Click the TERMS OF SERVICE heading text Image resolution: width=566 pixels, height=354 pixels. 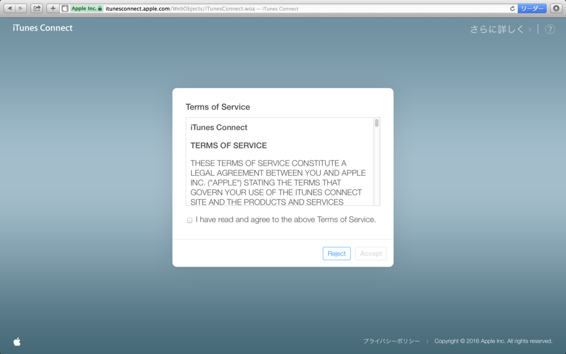click(228, 145)
